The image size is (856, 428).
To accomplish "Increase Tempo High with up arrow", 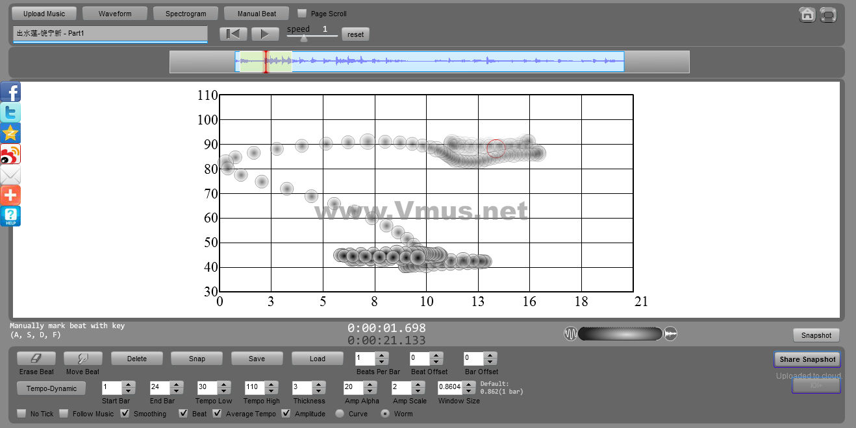I will [270, 384].
